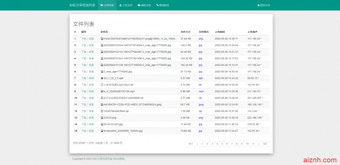
Task: Open the 上传文件 upload tab
Action: coord(126,5)
